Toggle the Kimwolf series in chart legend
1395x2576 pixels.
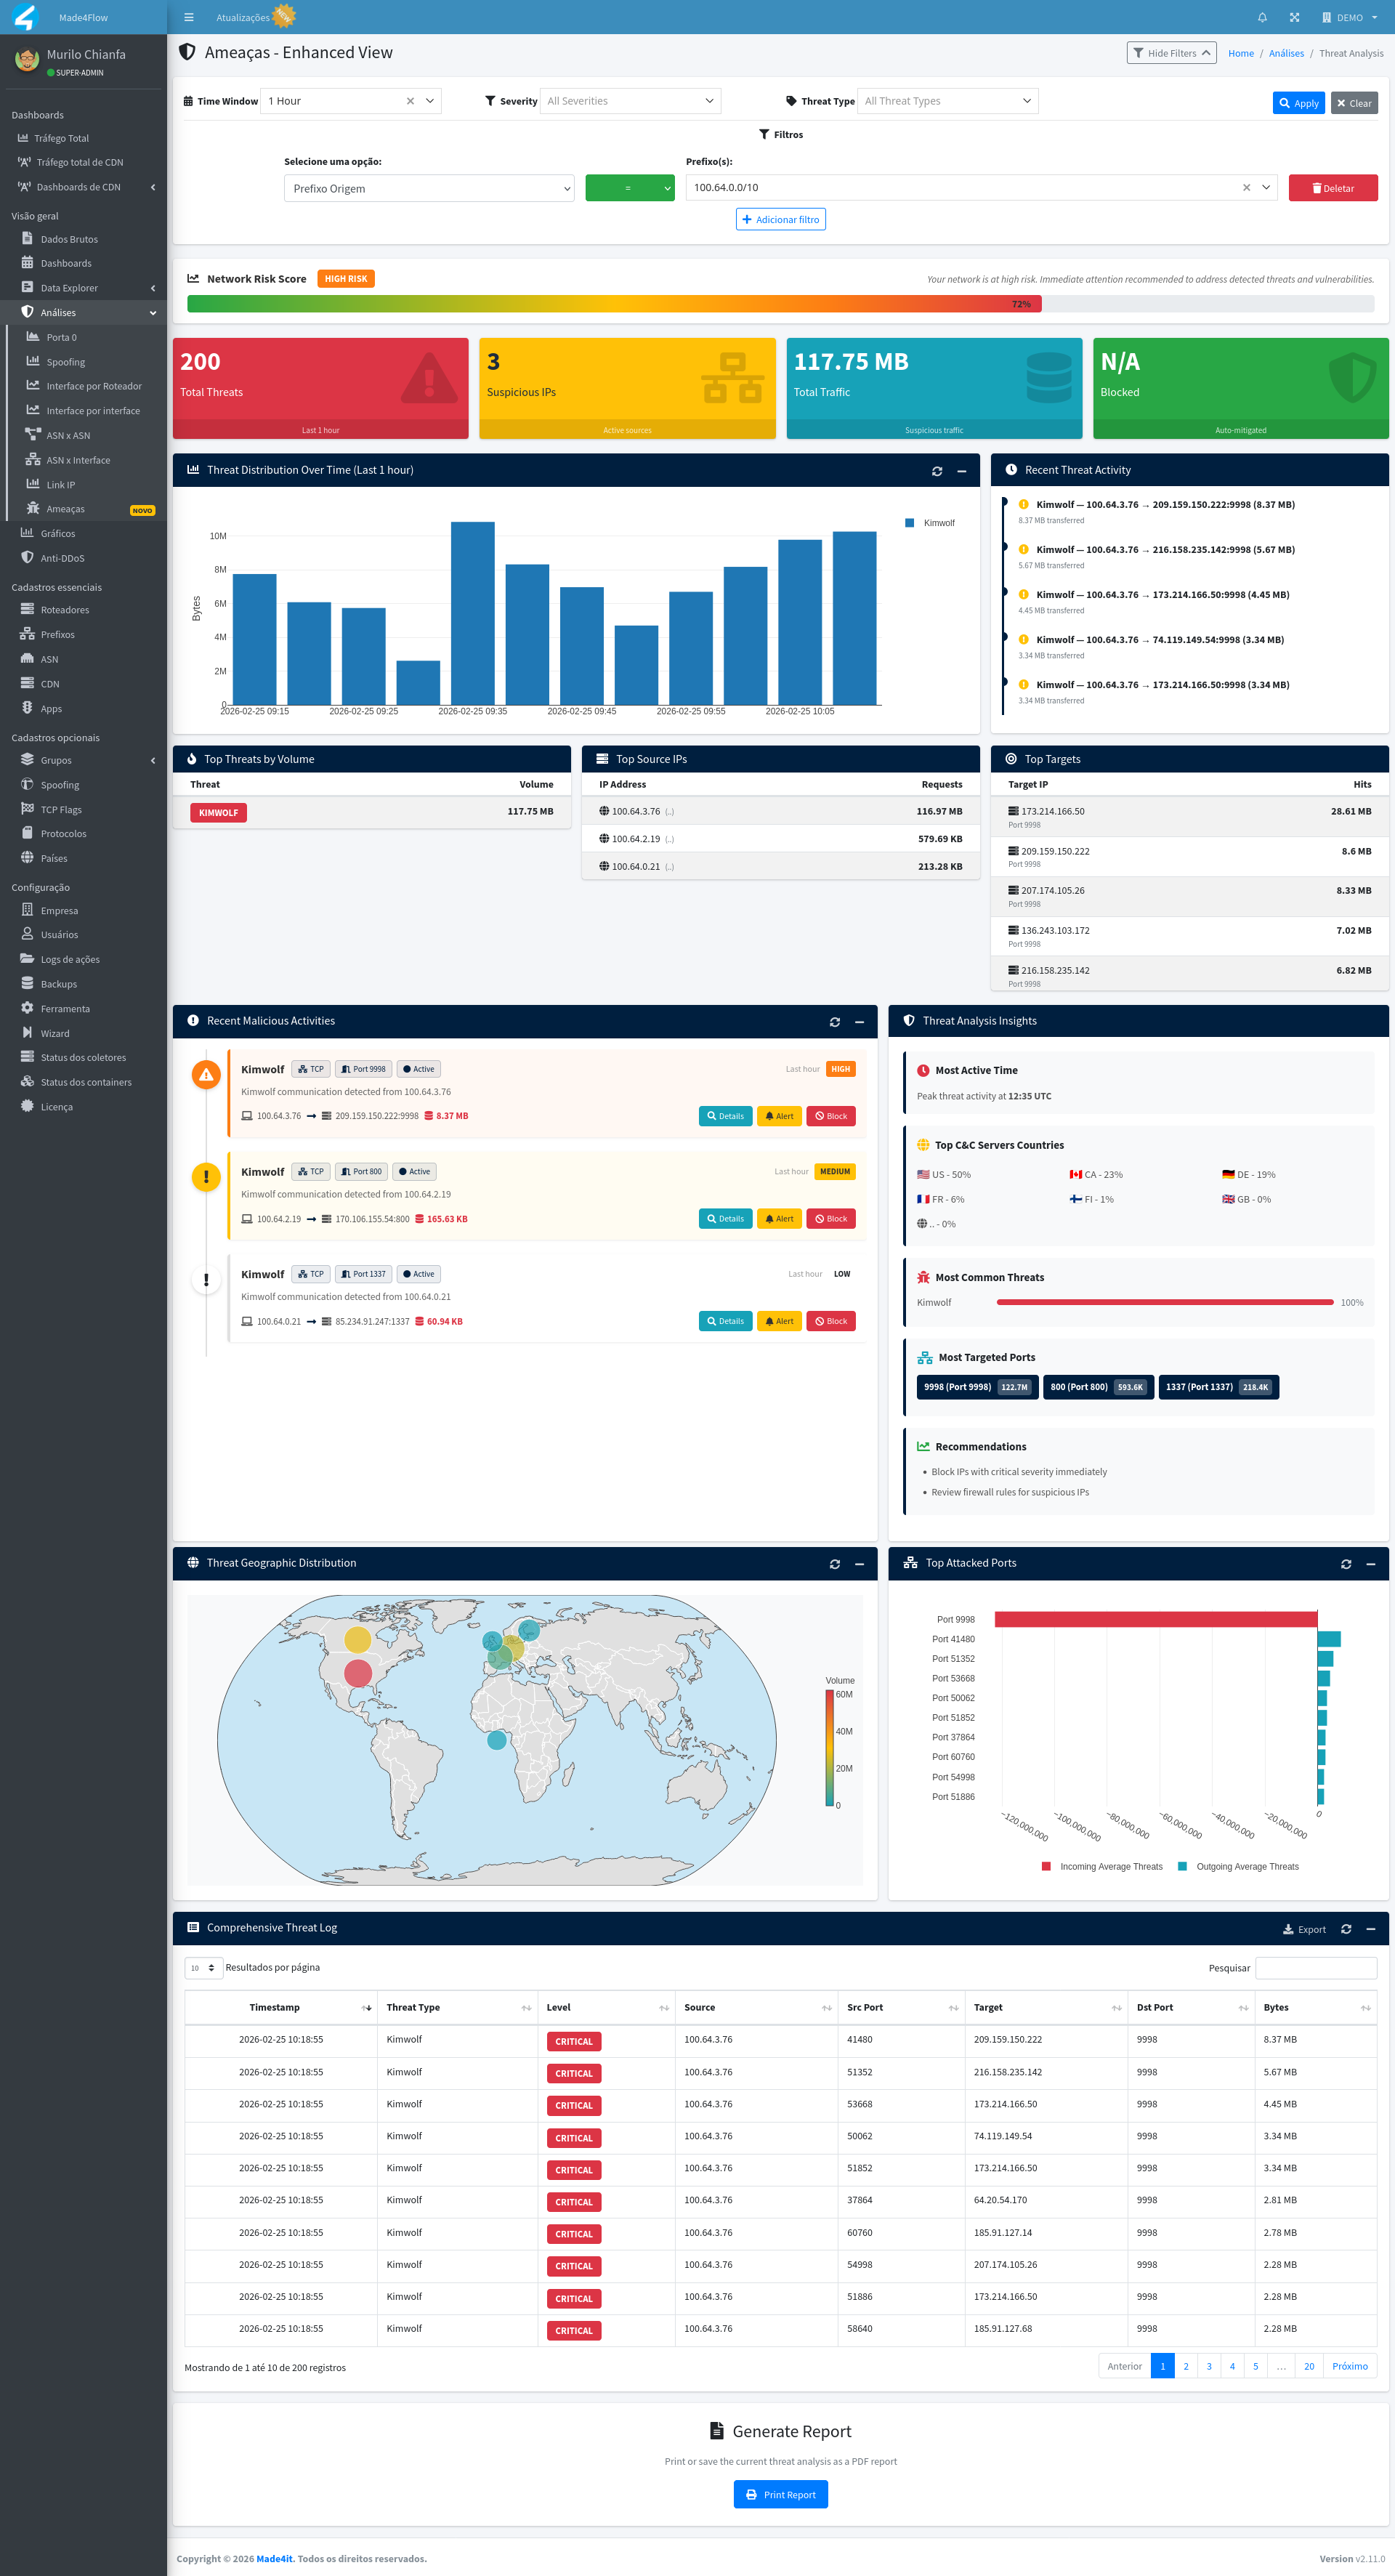pyautogui.click(x=930, y=522)
